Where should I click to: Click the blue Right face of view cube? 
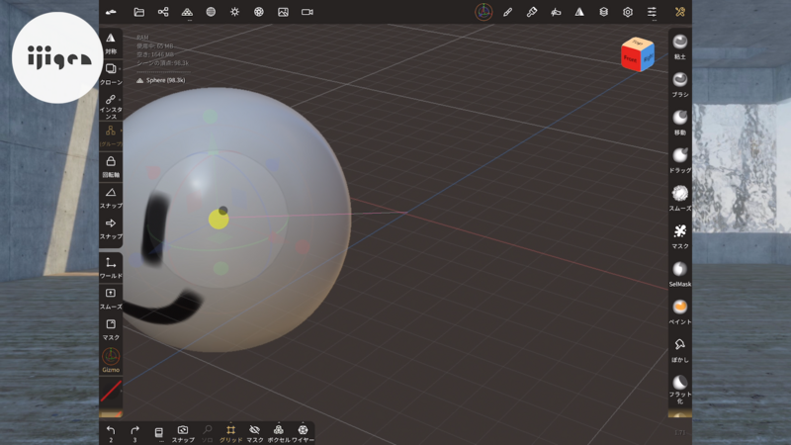click(x=648, y=58)
